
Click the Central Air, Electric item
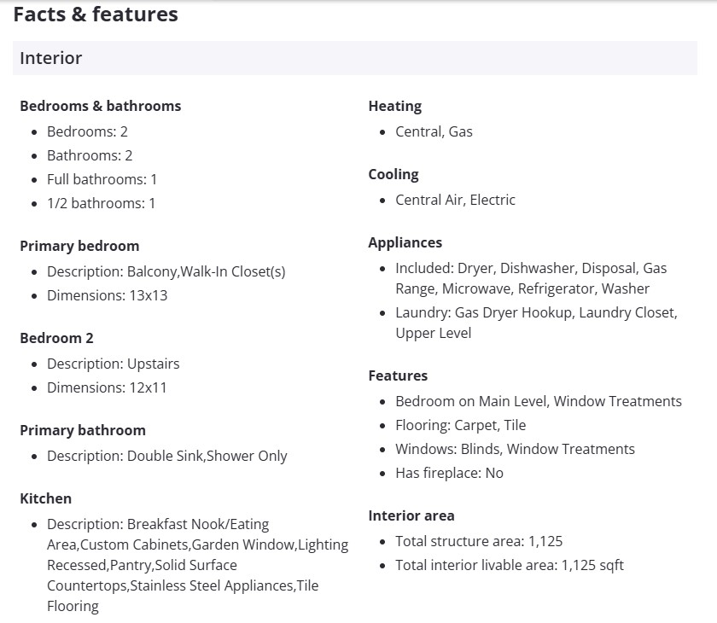tap(455, 200)
